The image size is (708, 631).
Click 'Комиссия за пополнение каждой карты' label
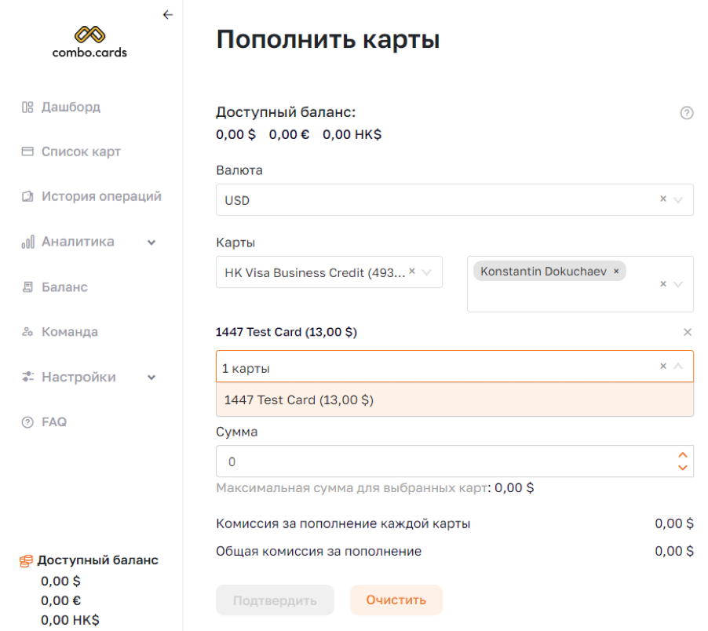tap(343, 523)
